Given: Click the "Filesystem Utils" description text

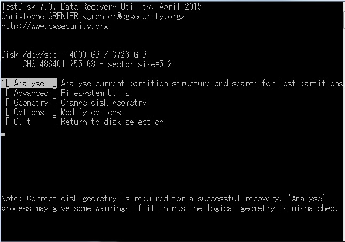Looking at the screenshot, I should pyautogui.click(x=95, y=93).
